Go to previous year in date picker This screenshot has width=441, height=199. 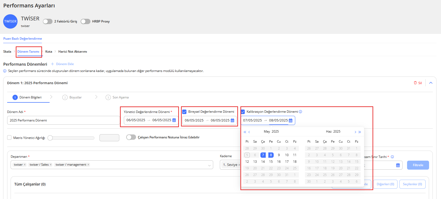coord(245,132)
